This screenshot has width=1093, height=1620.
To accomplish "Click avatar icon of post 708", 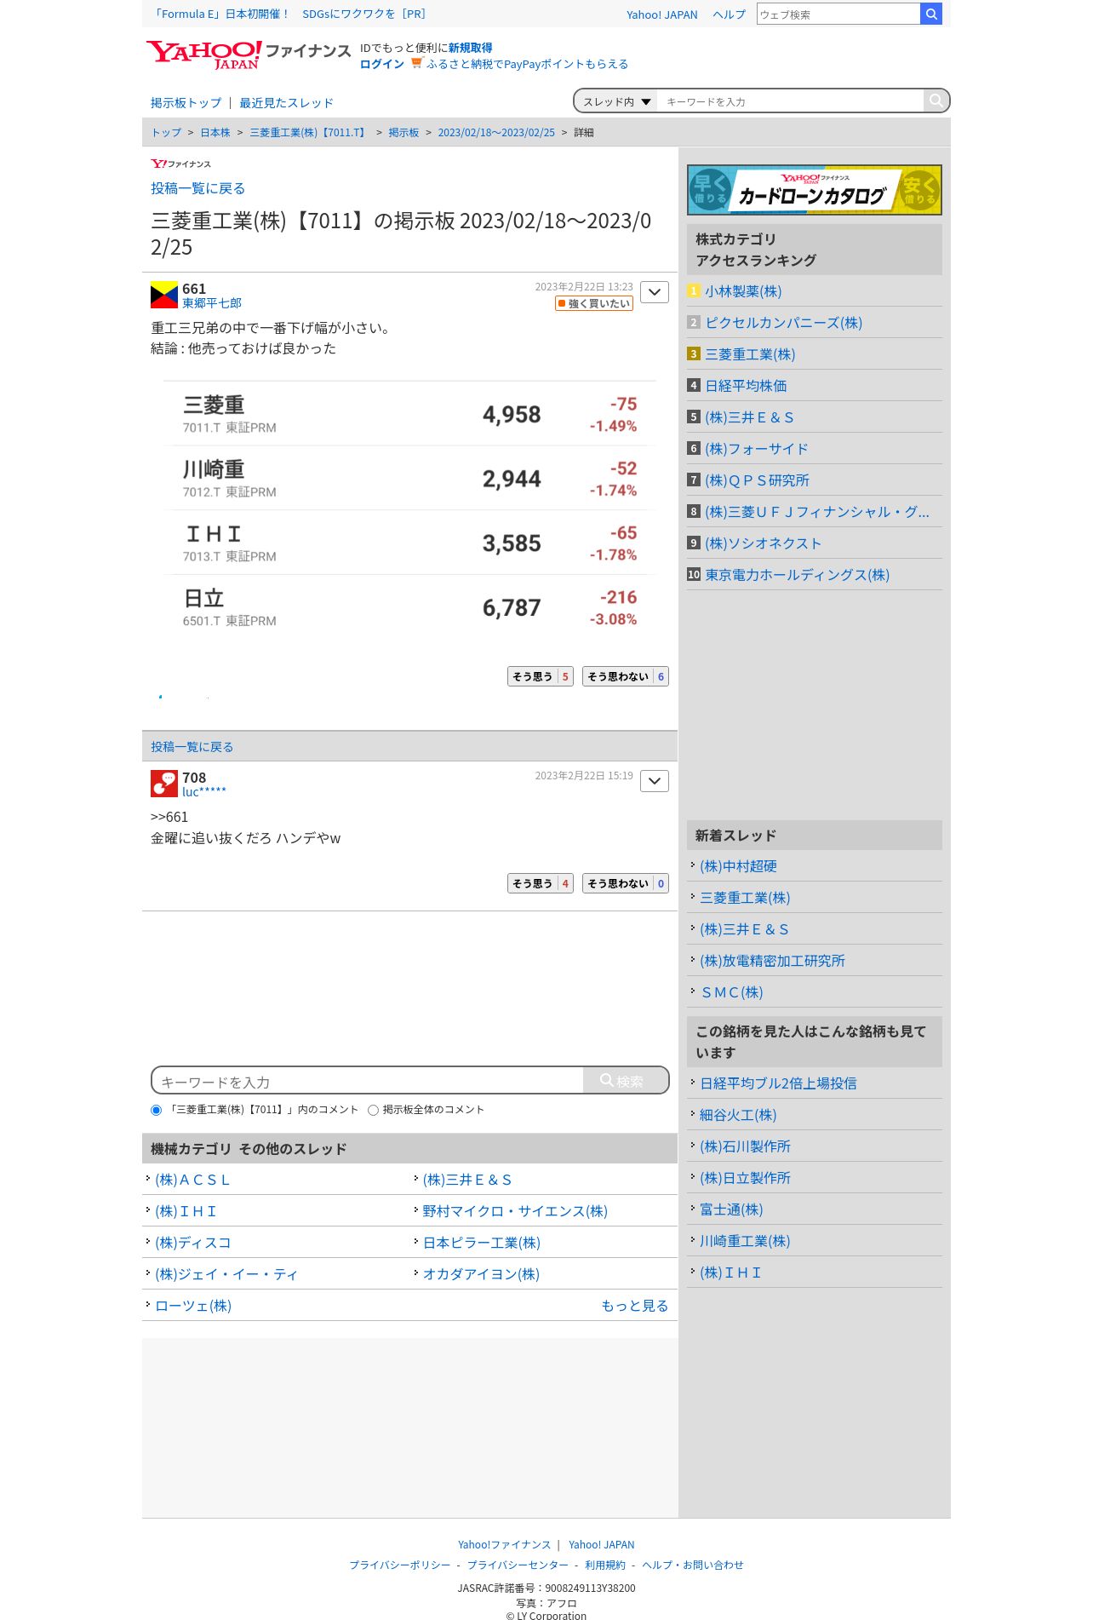I will point(164,784).
